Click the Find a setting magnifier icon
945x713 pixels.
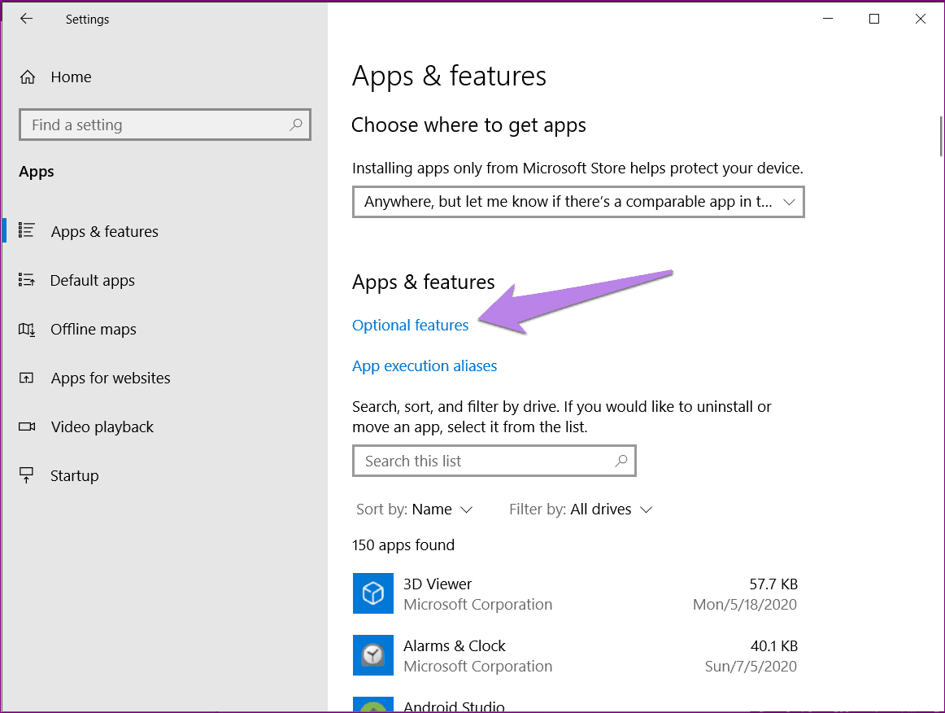[x=295, y=125]
